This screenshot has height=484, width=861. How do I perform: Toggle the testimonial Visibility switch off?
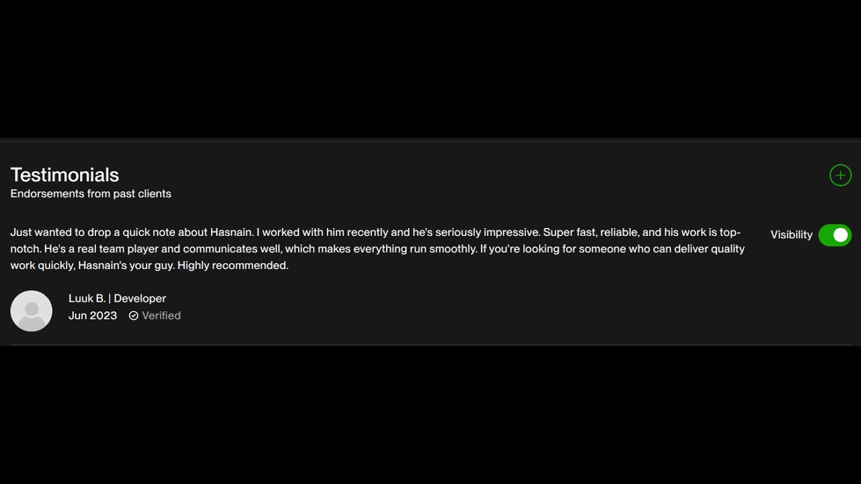pos(835,235)
